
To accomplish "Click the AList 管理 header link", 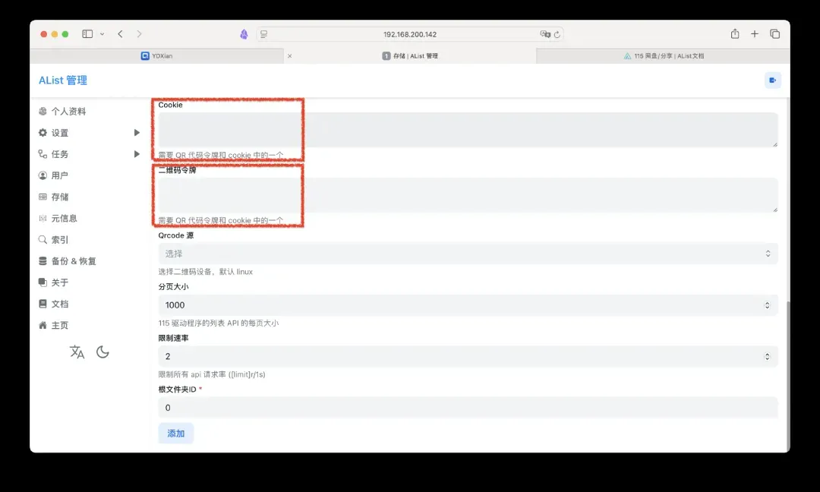I will [63, 80].
